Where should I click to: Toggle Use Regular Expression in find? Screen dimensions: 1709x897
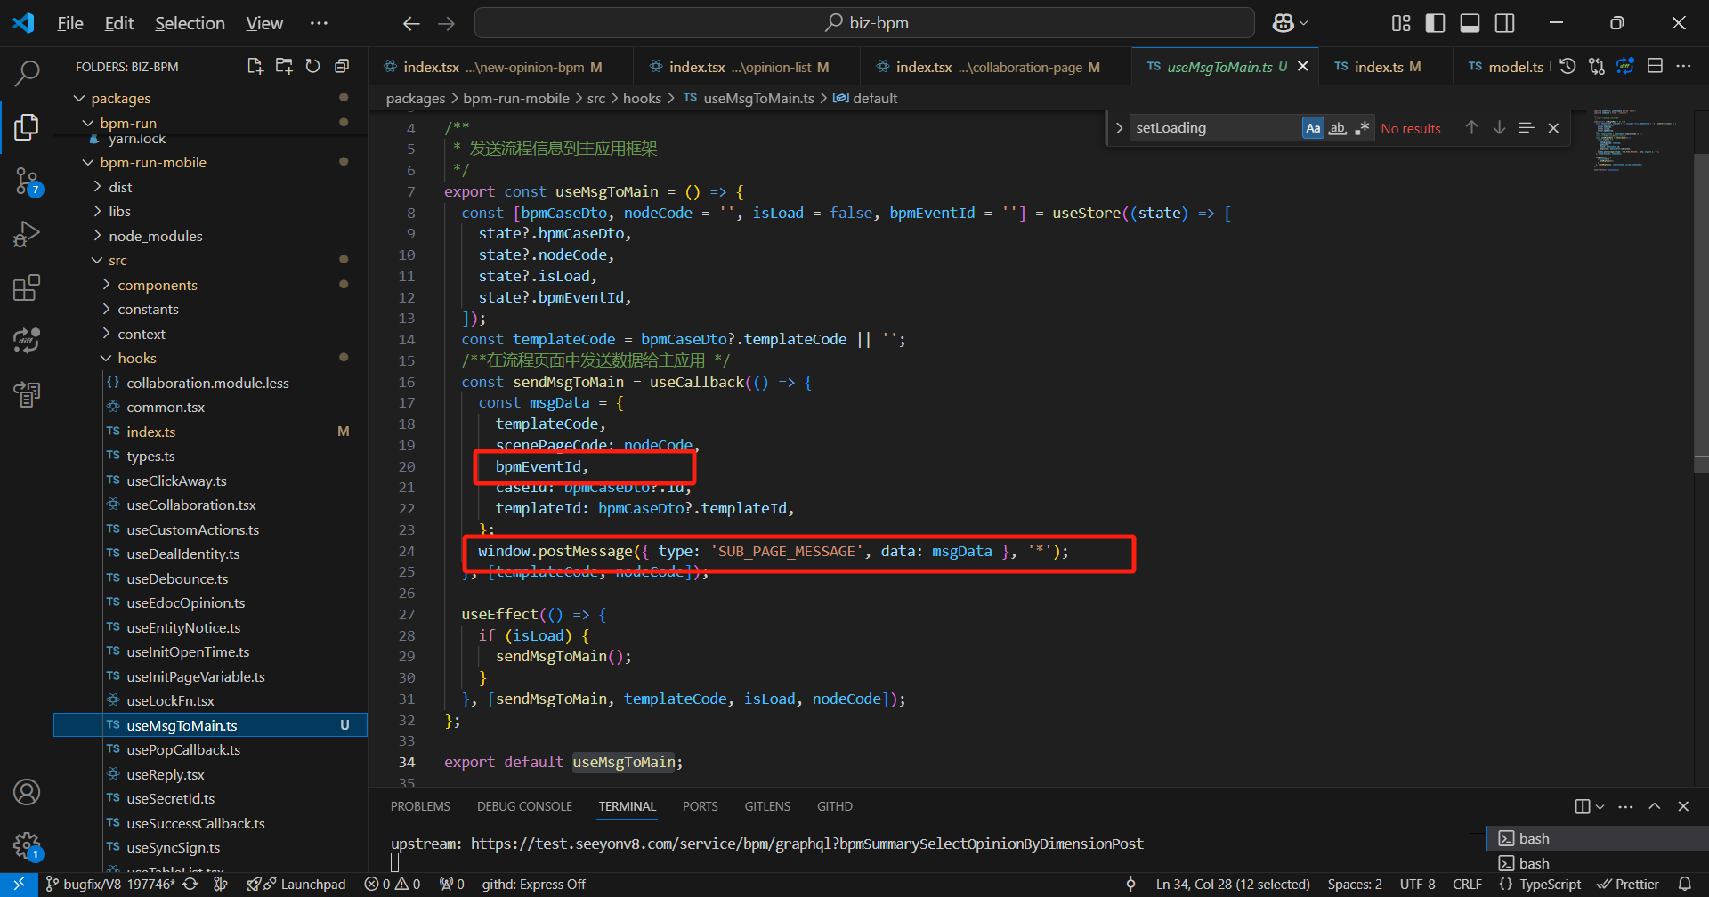(1361, 128)
